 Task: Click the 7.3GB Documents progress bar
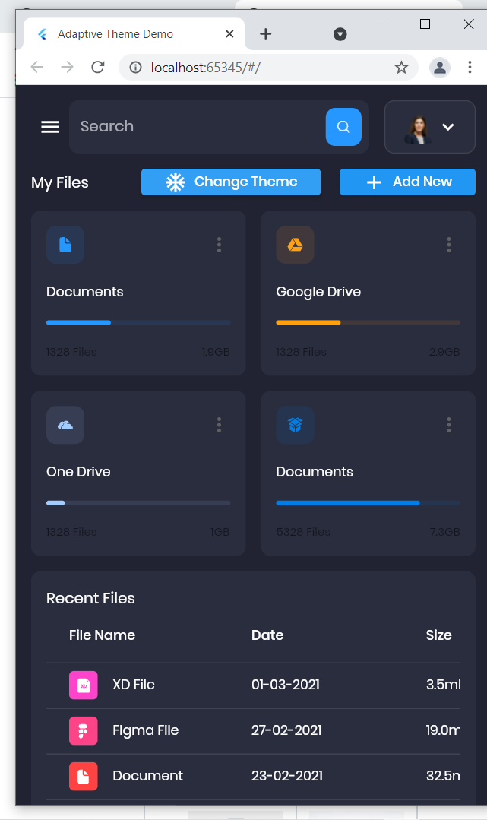[x=368, y=503]
